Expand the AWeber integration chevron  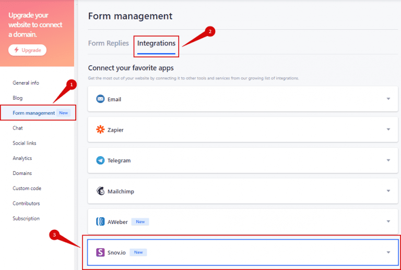(388, 222)
